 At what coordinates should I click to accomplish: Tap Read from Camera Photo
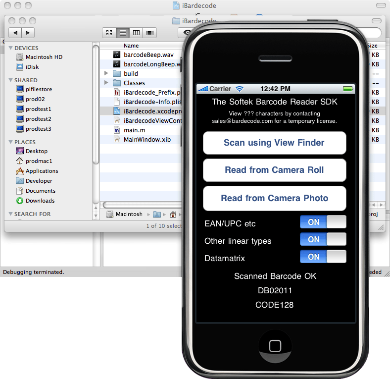[274, 199]
